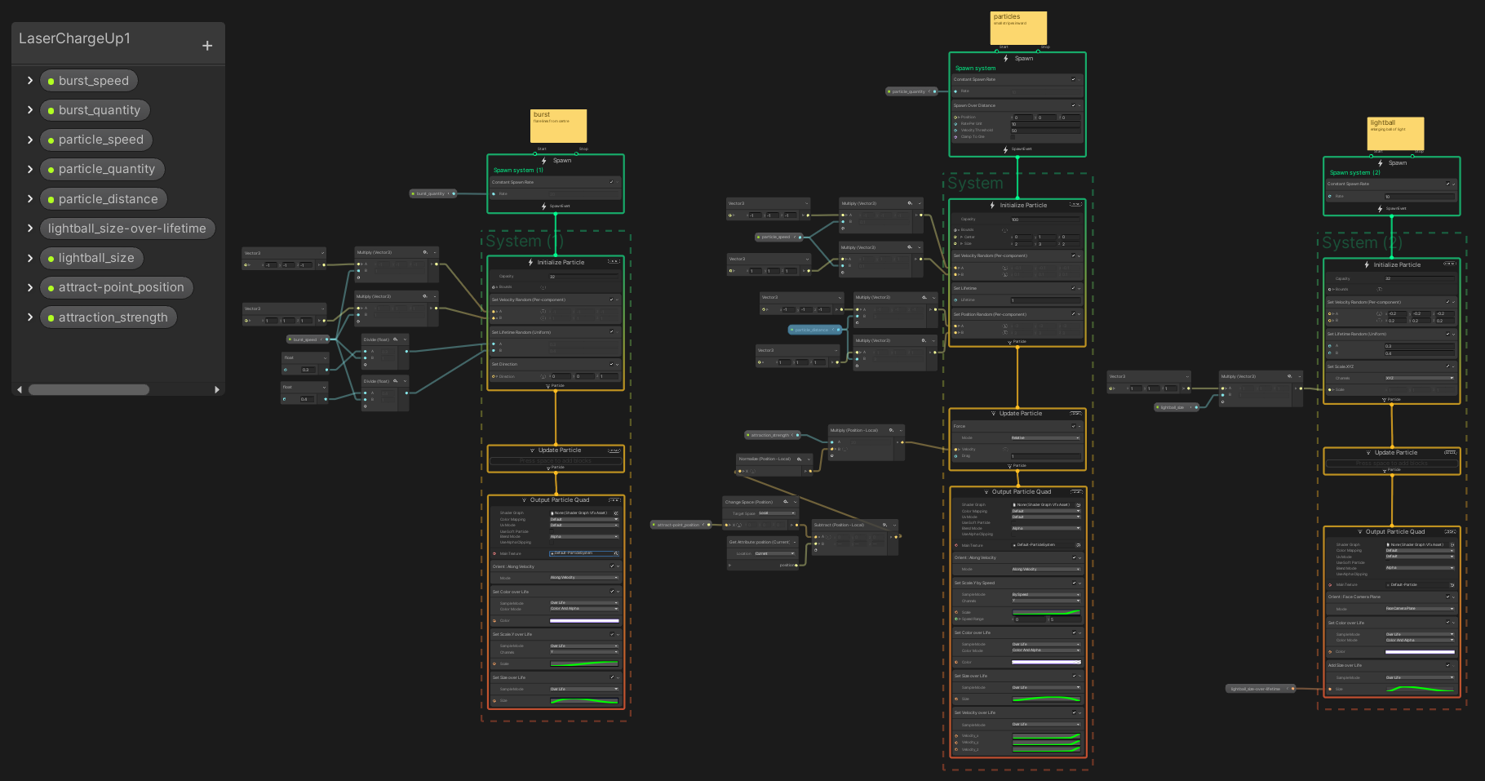Select lightball_size in the blackboard list
This screenshot has width=1485, height=781.
95,258
